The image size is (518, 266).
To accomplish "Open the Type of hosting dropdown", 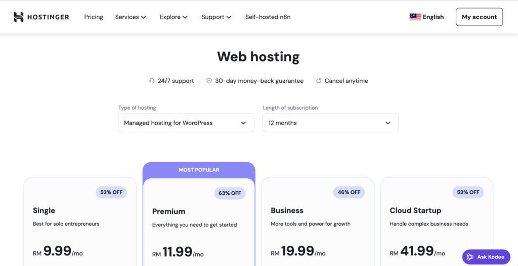I will click(186, 123).
